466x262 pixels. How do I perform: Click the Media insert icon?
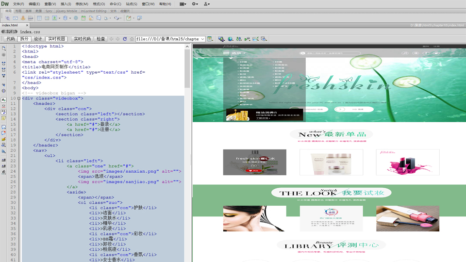click(x=65, y=18)
